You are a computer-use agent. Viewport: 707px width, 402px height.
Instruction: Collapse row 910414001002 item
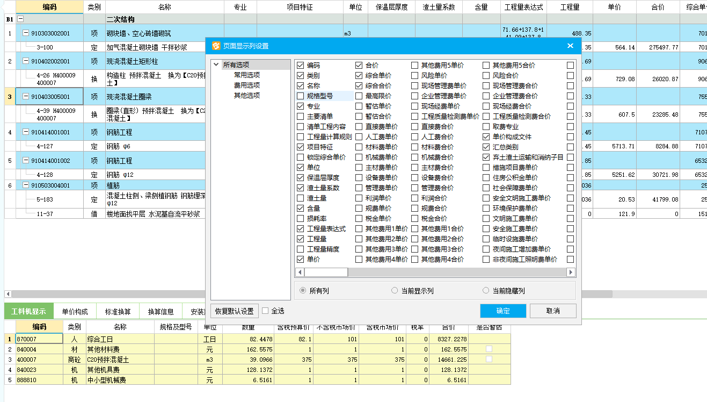pyautogui.click(x=25, y=161)
